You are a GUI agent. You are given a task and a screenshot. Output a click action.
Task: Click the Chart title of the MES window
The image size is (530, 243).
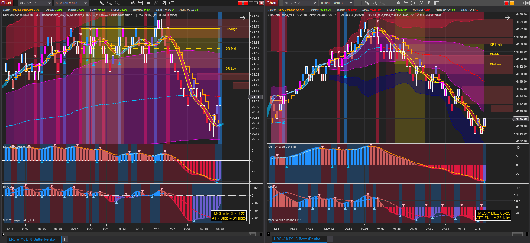click(271, 3)
